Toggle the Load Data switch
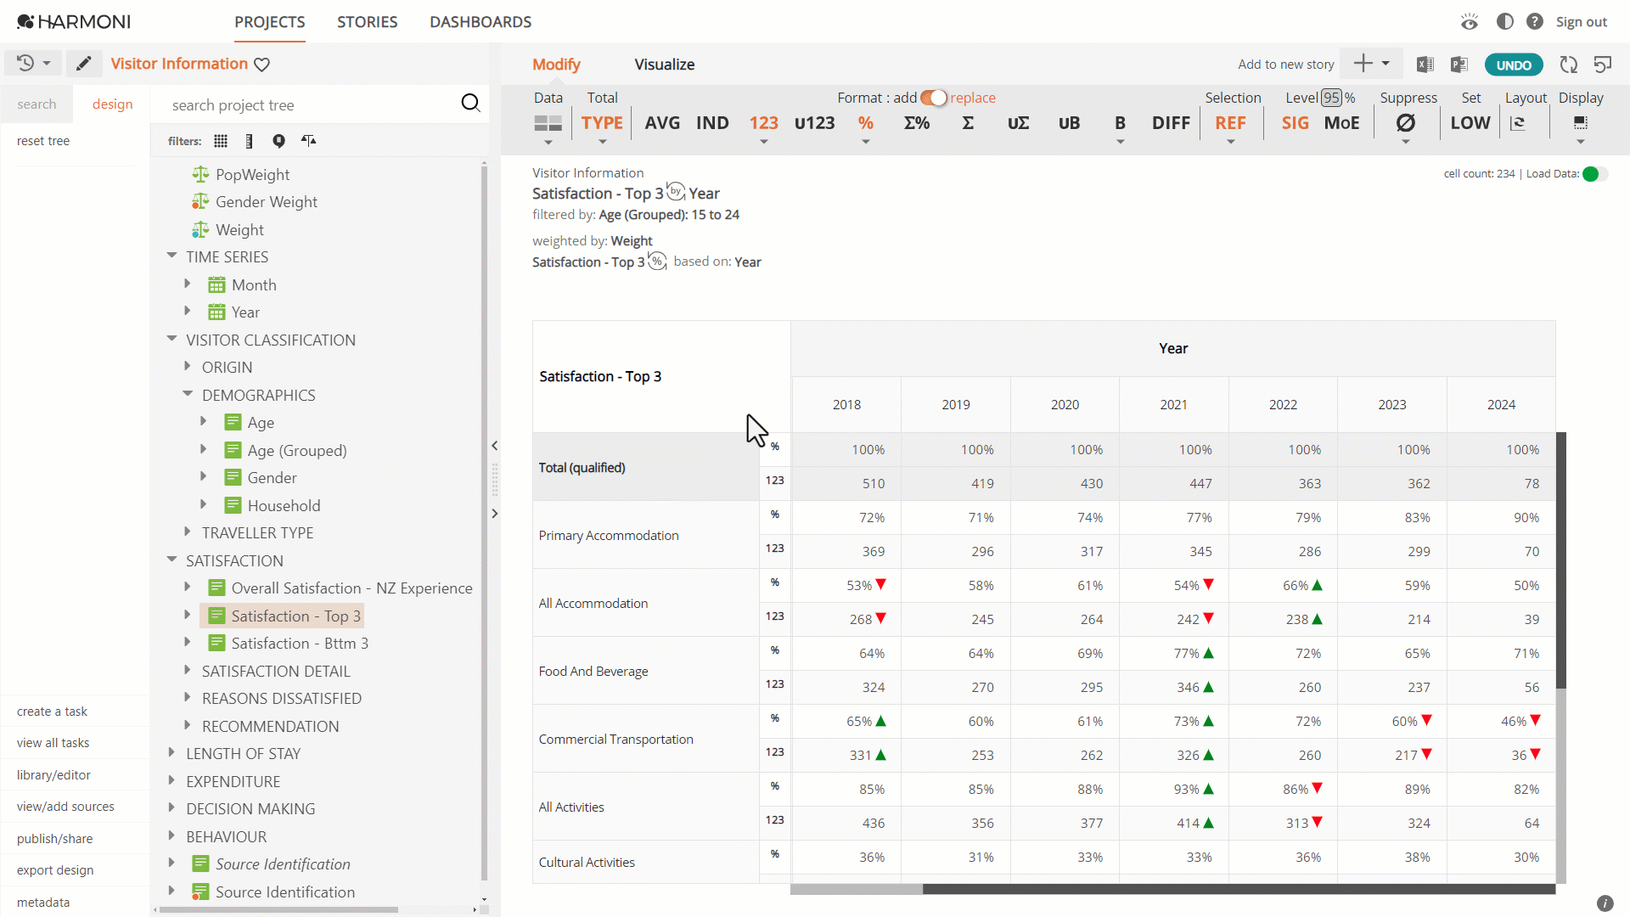The width and height of the screenshot is (1630, 917). [1595, 174]
